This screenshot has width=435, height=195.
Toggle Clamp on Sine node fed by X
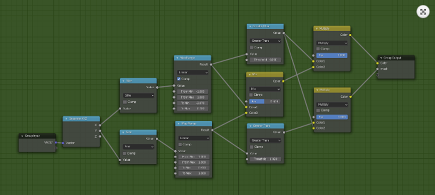pos(125,102)
